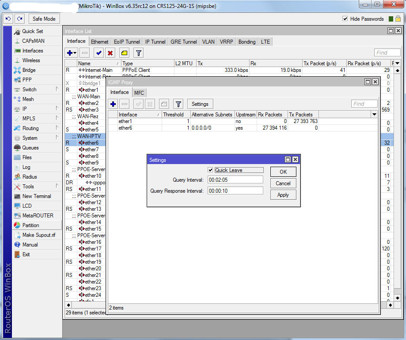This screenshot has width=406, height=340.
Task: Switch to the MFC tab
Action: [139, 93]
